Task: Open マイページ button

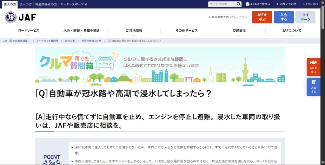Action: pyautogui.click(x=305, y=17)
